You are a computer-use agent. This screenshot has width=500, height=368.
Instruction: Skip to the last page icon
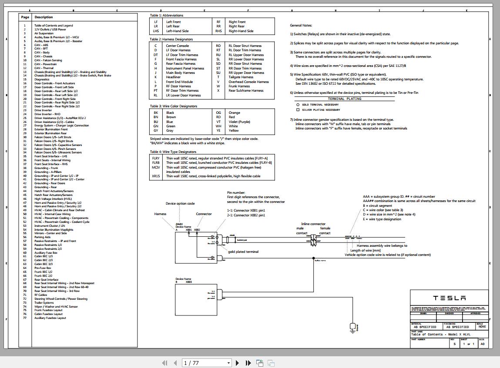click(248, 362)
